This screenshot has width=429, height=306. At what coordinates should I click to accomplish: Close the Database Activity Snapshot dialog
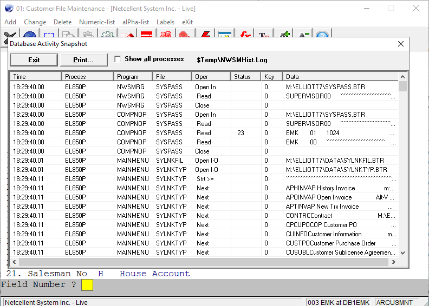pos(401,44)
